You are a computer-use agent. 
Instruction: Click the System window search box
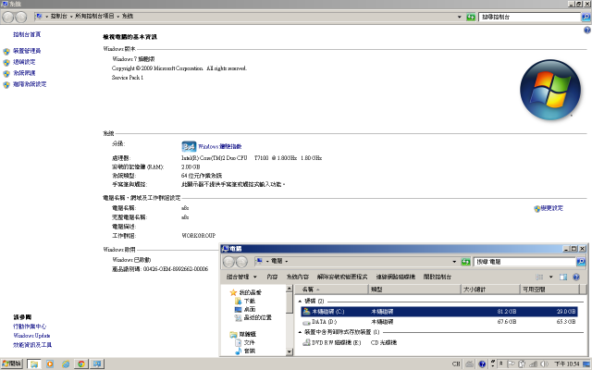pyautogui.click(x=530, y=17)
